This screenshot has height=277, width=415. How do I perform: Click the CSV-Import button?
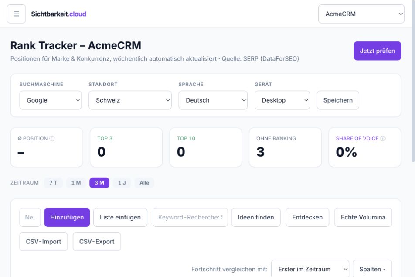(x=44, y=242)
